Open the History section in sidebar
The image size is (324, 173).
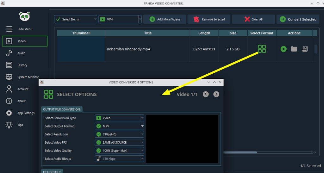(25, 65)
